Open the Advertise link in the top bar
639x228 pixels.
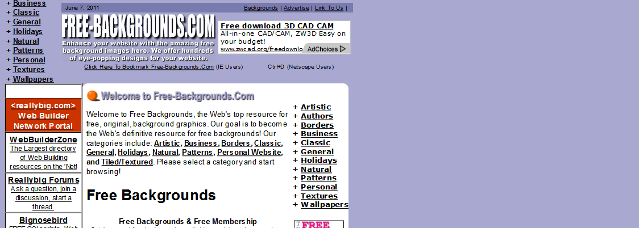[296, 8]
